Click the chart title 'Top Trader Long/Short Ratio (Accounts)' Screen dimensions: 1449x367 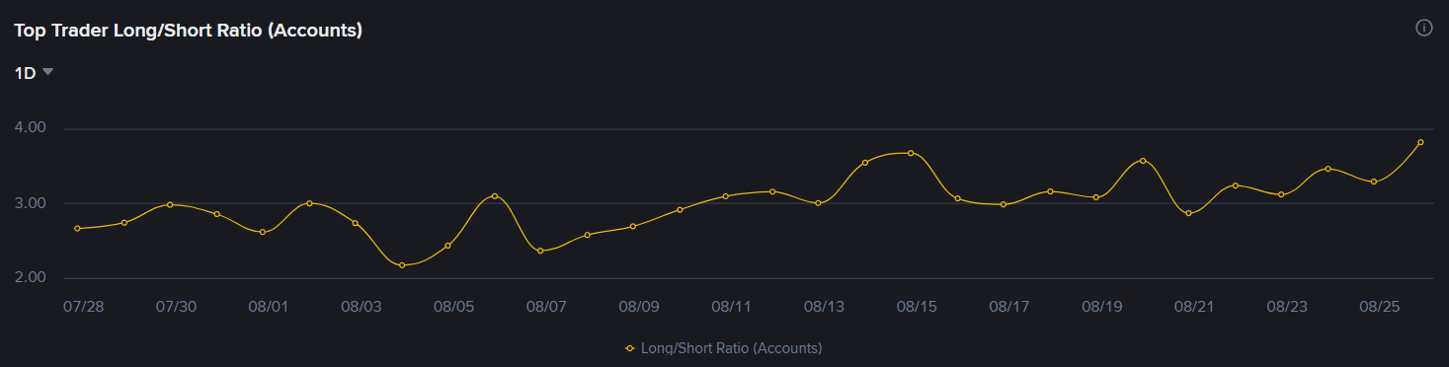[188, 31]
